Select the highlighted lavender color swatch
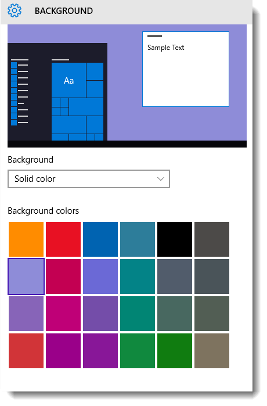 click(x=26, y=276)
